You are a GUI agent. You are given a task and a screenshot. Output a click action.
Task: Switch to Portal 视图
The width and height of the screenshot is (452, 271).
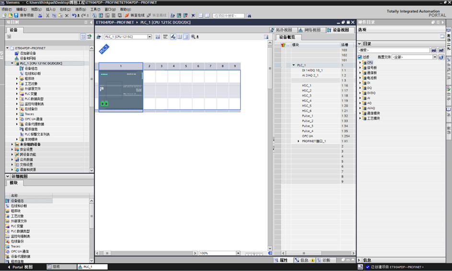point(20,267)
